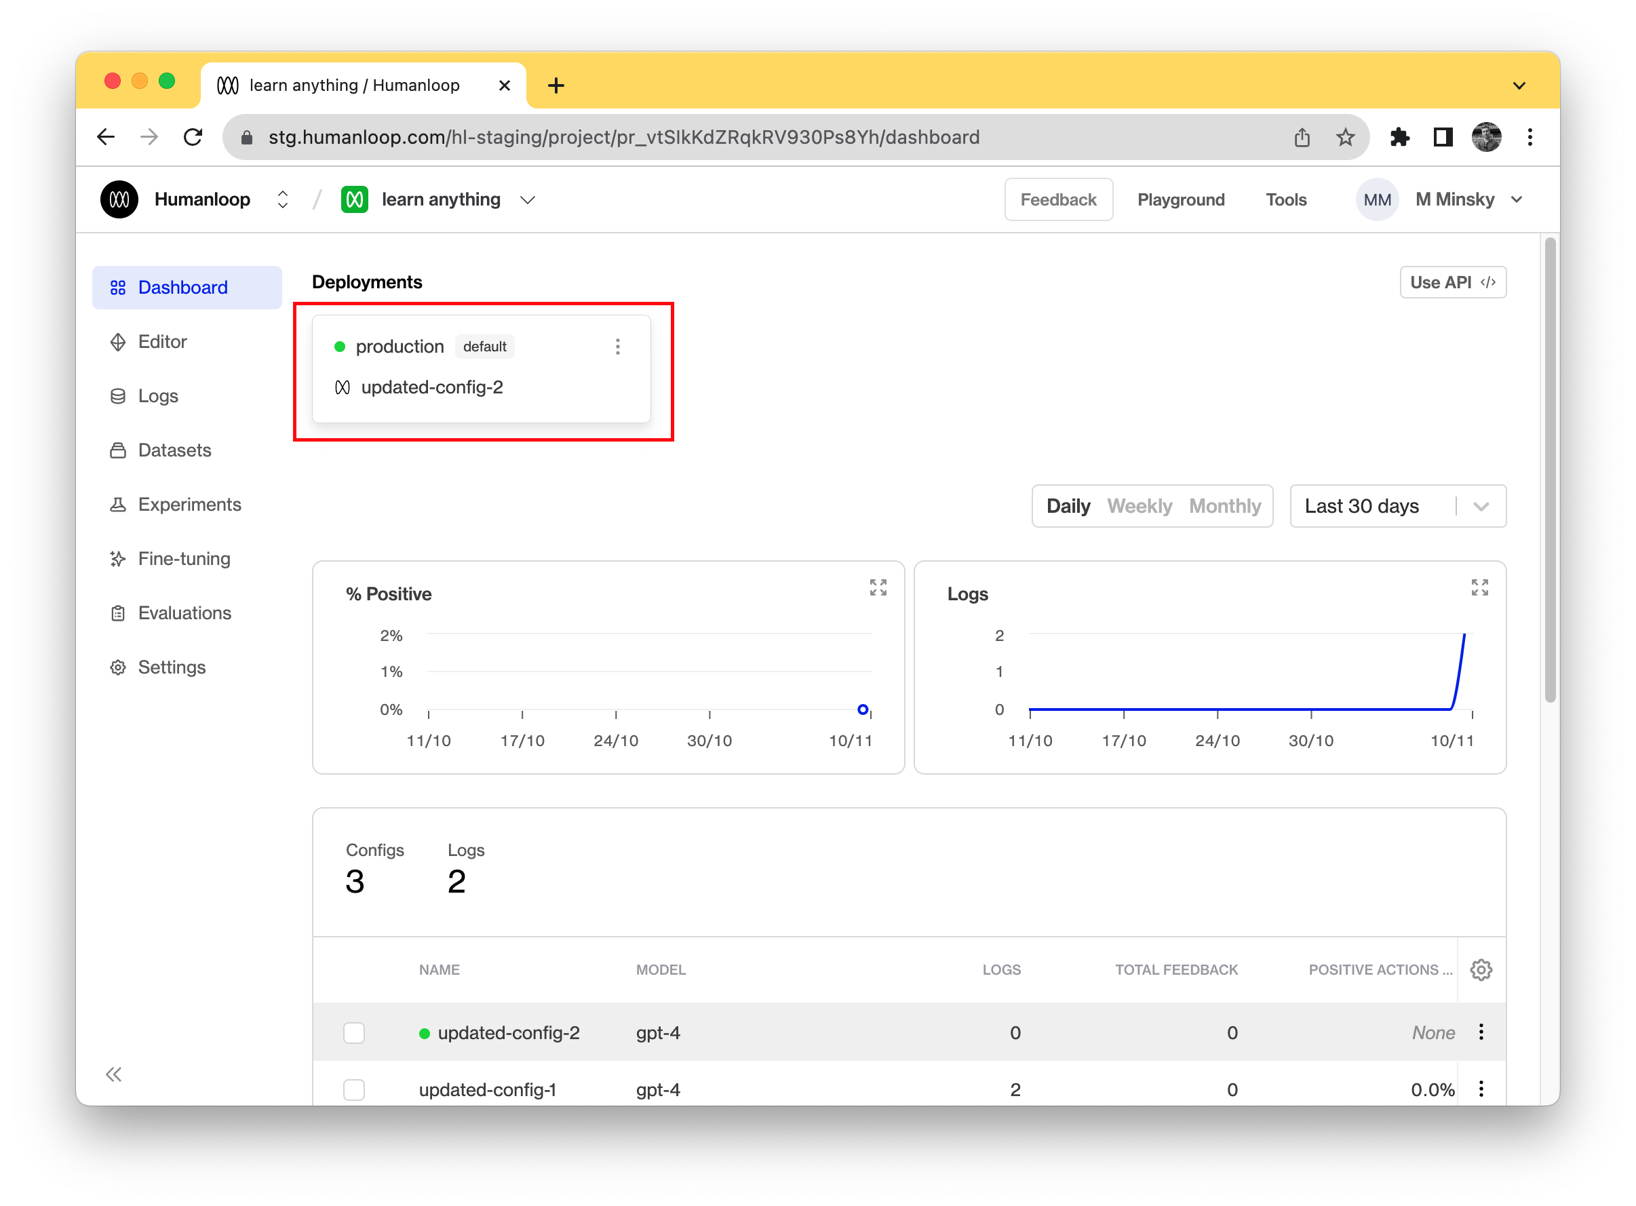Image resolution: width=1636 pixels, height=1206 pixels.
Task: Select the updated-config-2 row checkbox
Action: tap(354, 1032)
